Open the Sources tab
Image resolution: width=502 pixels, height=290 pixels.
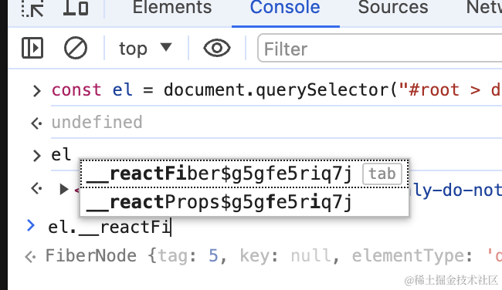pyautogui.click(x=393, y=8)
